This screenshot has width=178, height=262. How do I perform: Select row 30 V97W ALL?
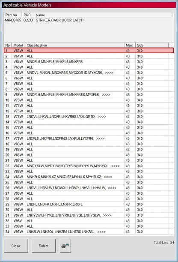89,210
